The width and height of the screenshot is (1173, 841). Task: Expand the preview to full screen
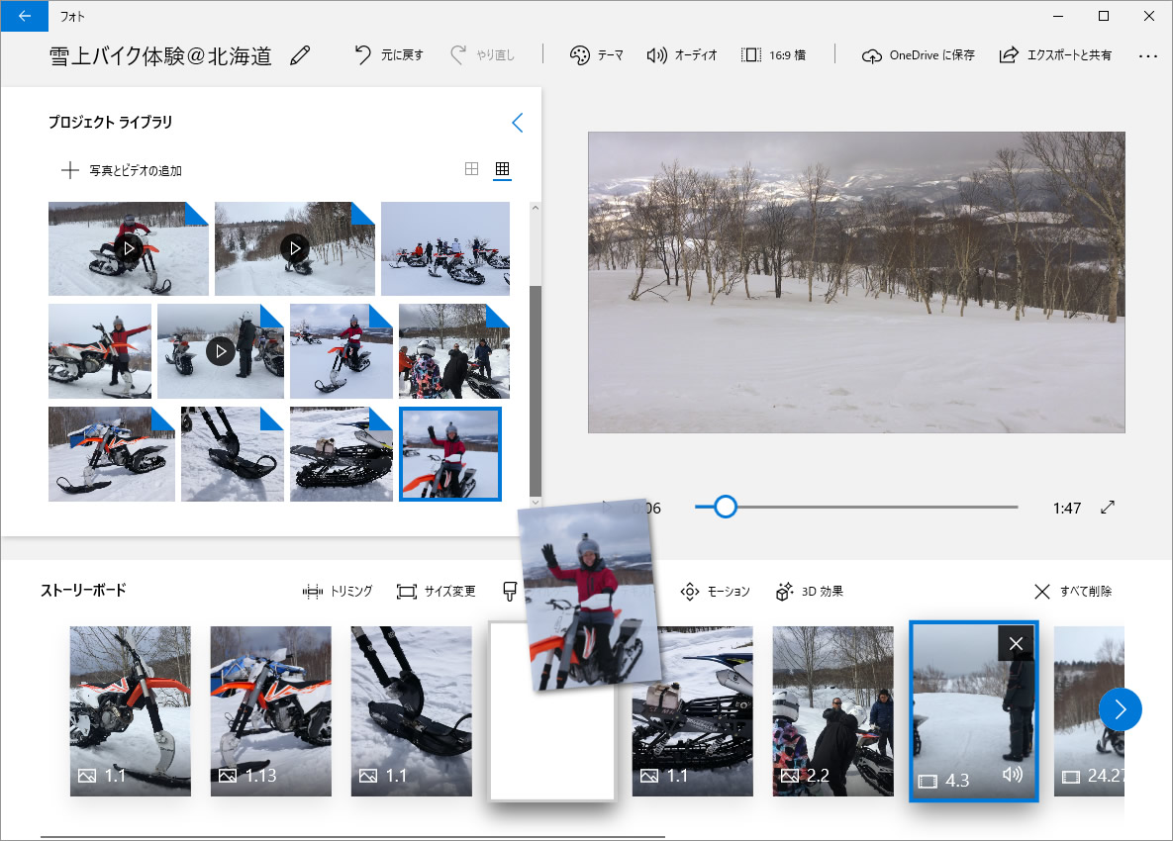(x=1108, y=508)
